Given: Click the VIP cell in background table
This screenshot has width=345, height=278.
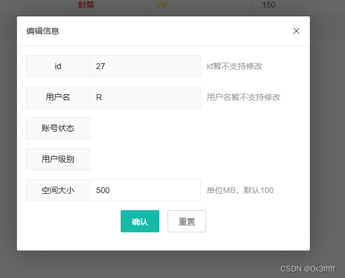Looking at the screenshot, I should tap(162, 5).
